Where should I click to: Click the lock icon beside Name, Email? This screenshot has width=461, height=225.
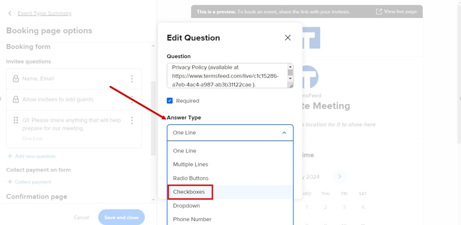click(x=16, y=79)
